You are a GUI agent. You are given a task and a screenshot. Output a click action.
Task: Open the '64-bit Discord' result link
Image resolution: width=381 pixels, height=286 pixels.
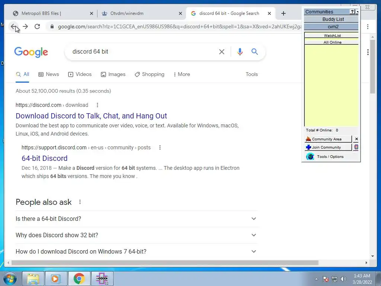point(45,158)
